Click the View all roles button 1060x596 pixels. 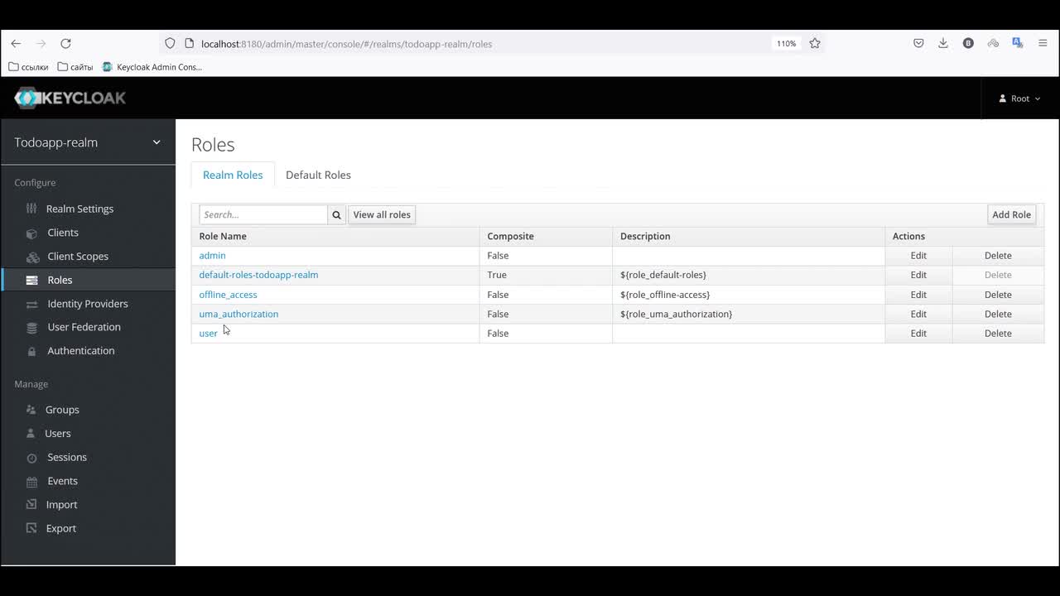[x=382, y=214]
